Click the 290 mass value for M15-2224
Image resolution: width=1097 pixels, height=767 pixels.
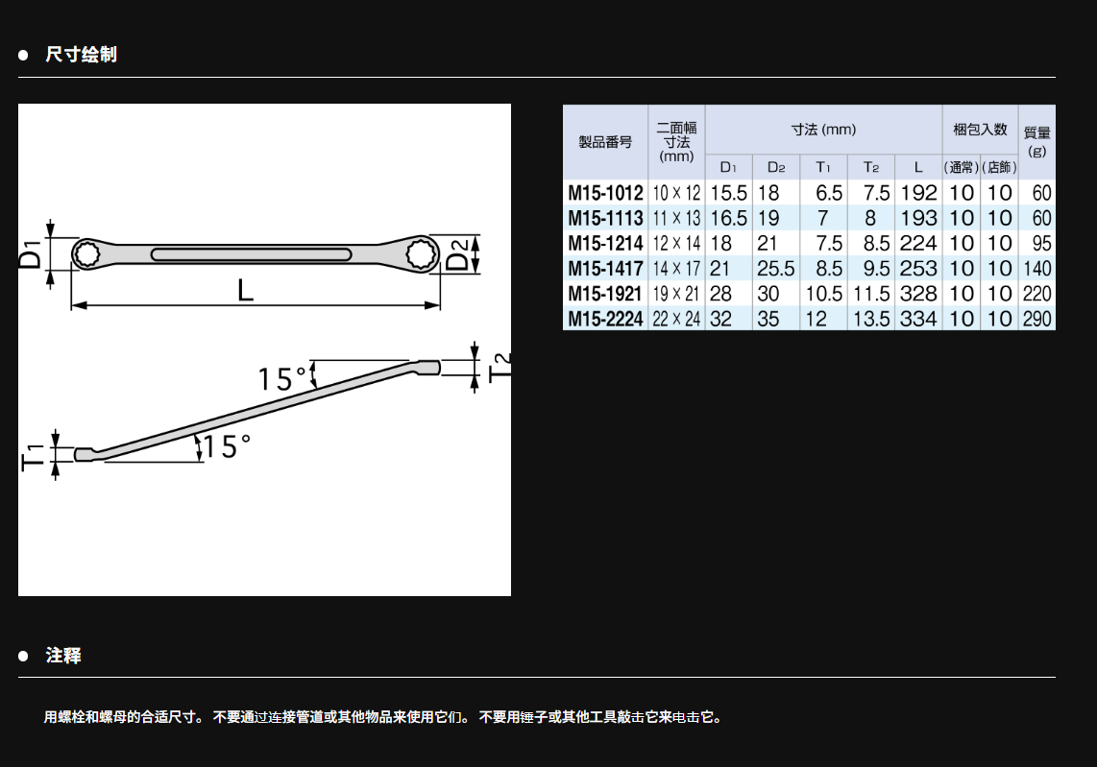coord(1036,319)
